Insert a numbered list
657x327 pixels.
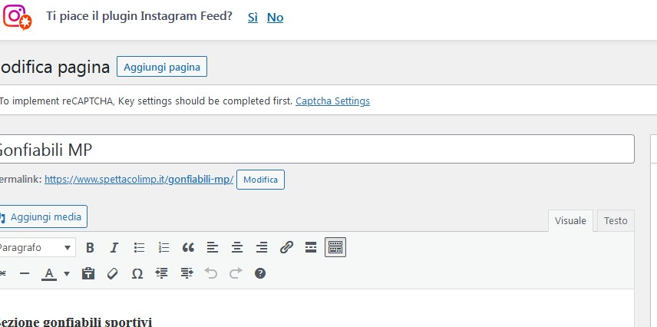click(x=163, y=248)
